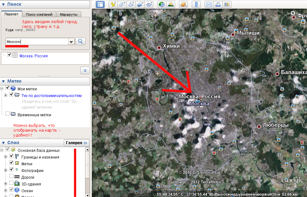Click the Add Placemark pushpin icon
Image resolution: width=307 pixels, height=197 pixels.
[113, 4]
